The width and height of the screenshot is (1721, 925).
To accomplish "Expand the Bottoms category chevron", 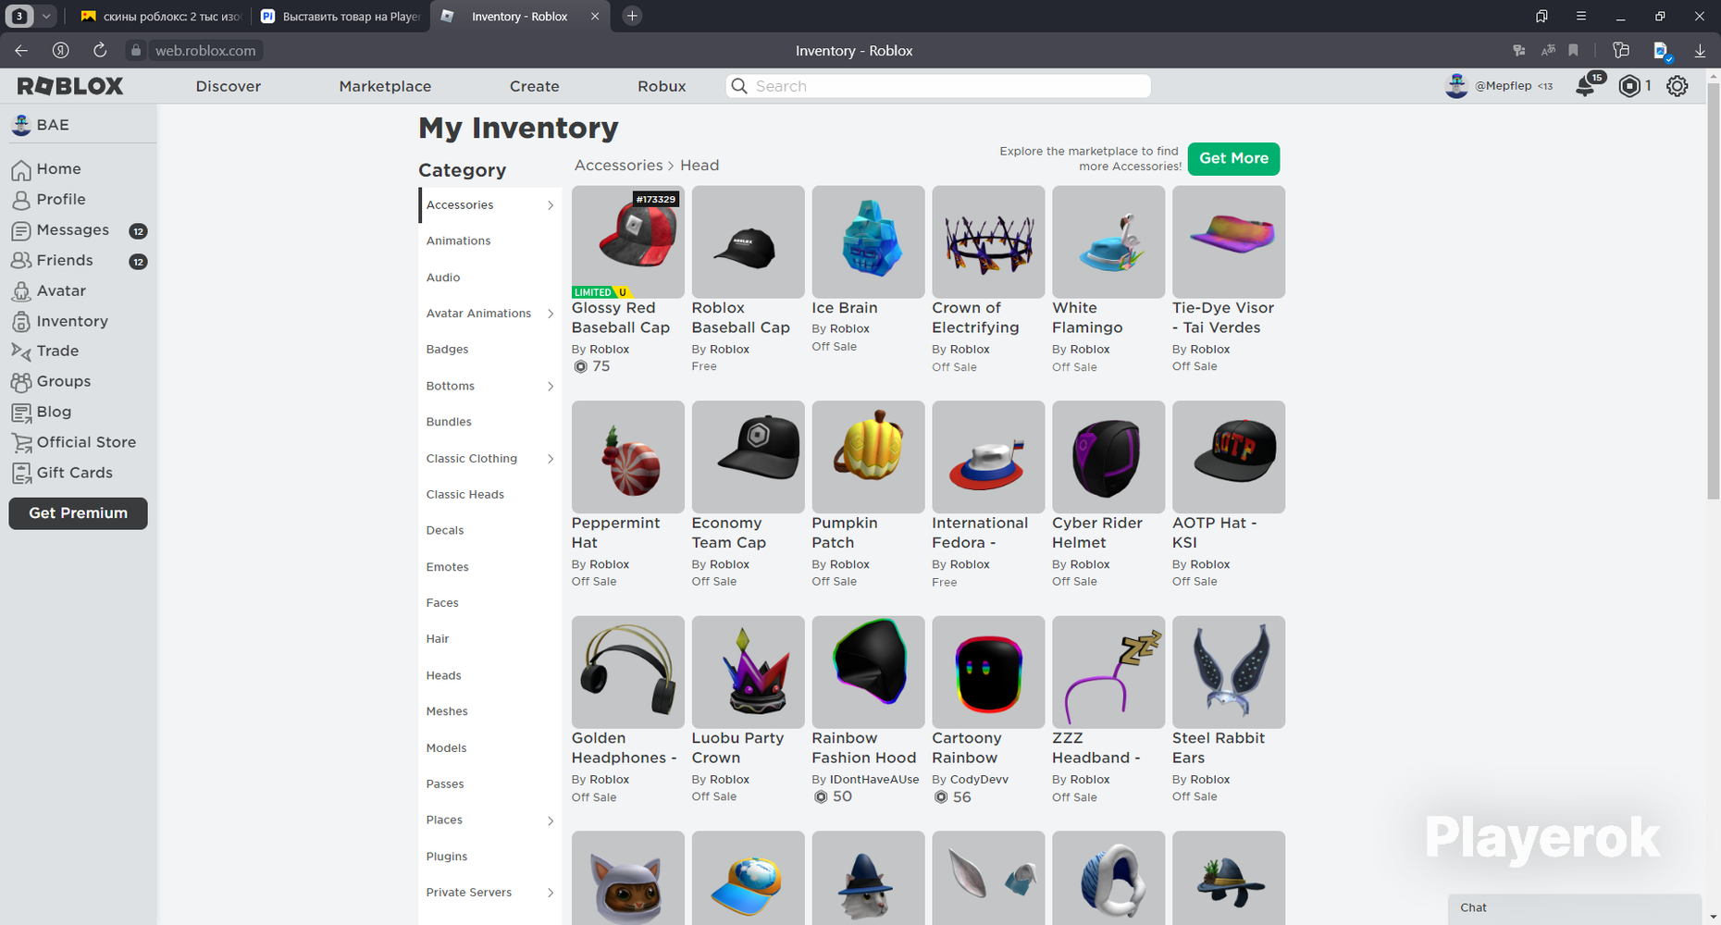I will tap(551, 387).
